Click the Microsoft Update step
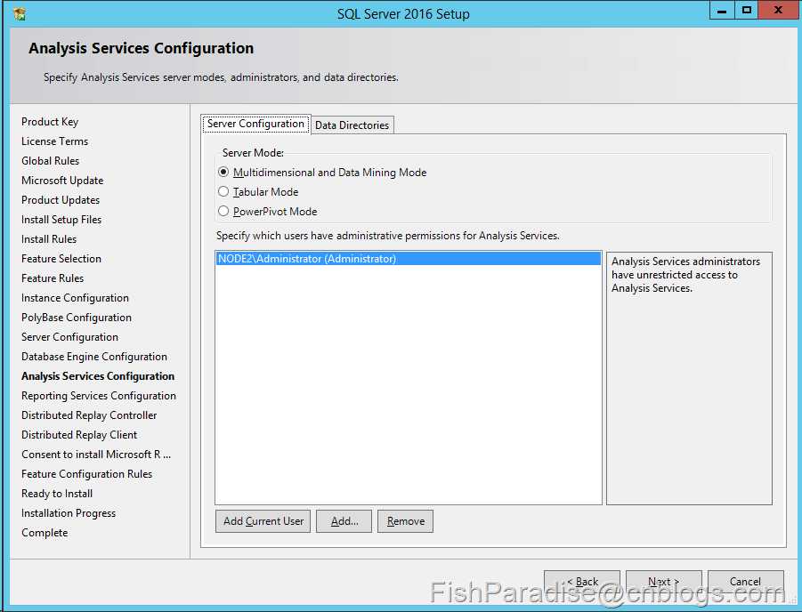802x612 pixels. (x=62, y=181)
